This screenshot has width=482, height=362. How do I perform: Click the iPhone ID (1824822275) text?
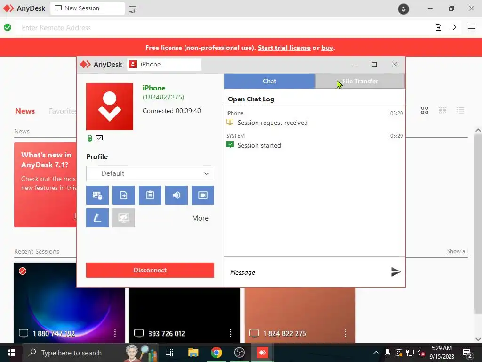163,97
